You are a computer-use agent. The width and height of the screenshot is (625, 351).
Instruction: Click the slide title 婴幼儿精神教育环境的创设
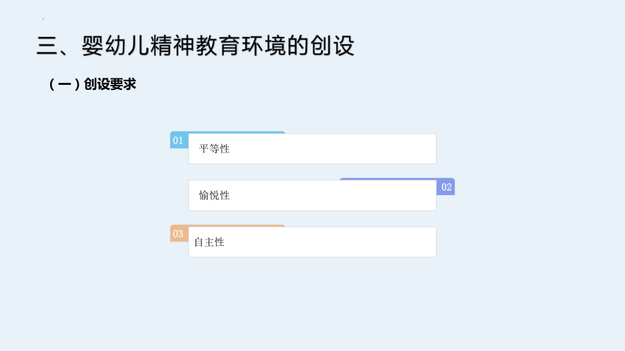tap(218, 46)
